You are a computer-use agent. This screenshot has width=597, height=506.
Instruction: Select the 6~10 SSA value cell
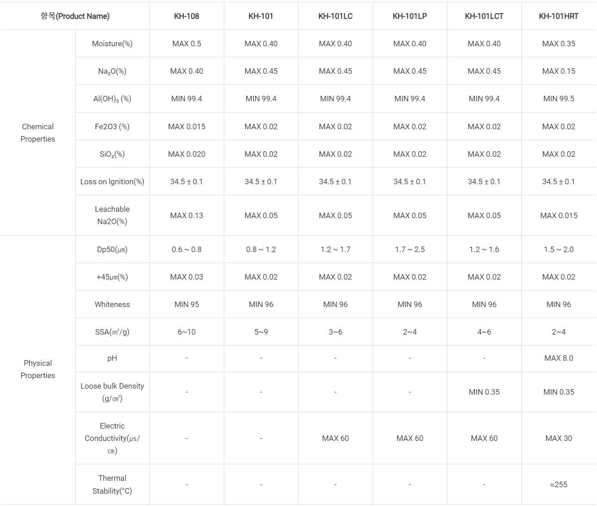click(x=186, y=332)
